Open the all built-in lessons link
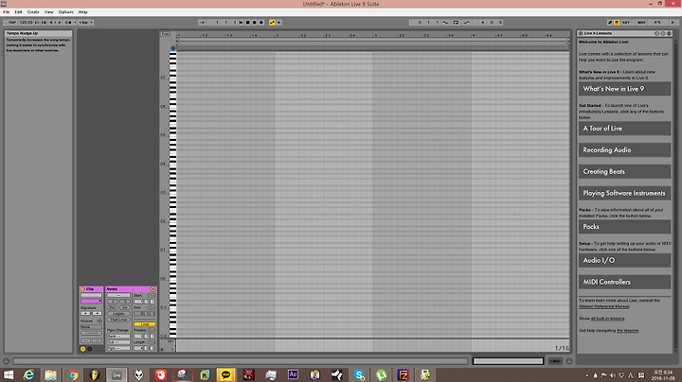 607,319
